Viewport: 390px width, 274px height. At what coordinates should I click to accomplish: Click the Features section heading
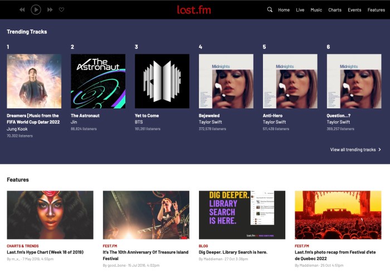tap(18, 180)
